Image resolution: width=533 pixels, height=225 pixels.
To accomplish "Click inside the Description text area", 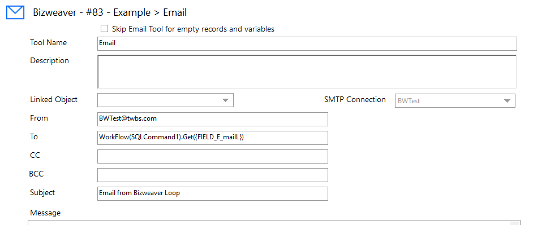I will pos(307,72).
